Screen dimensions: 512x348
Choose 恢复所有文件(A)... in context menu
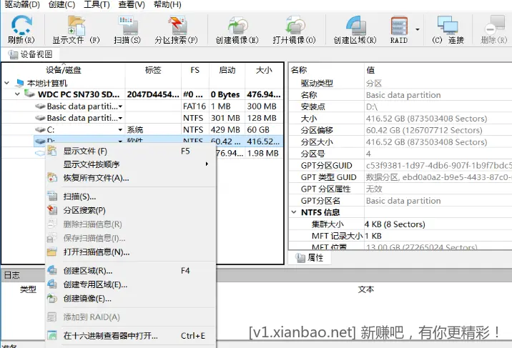pyautogui.click(x=131, y=178)
